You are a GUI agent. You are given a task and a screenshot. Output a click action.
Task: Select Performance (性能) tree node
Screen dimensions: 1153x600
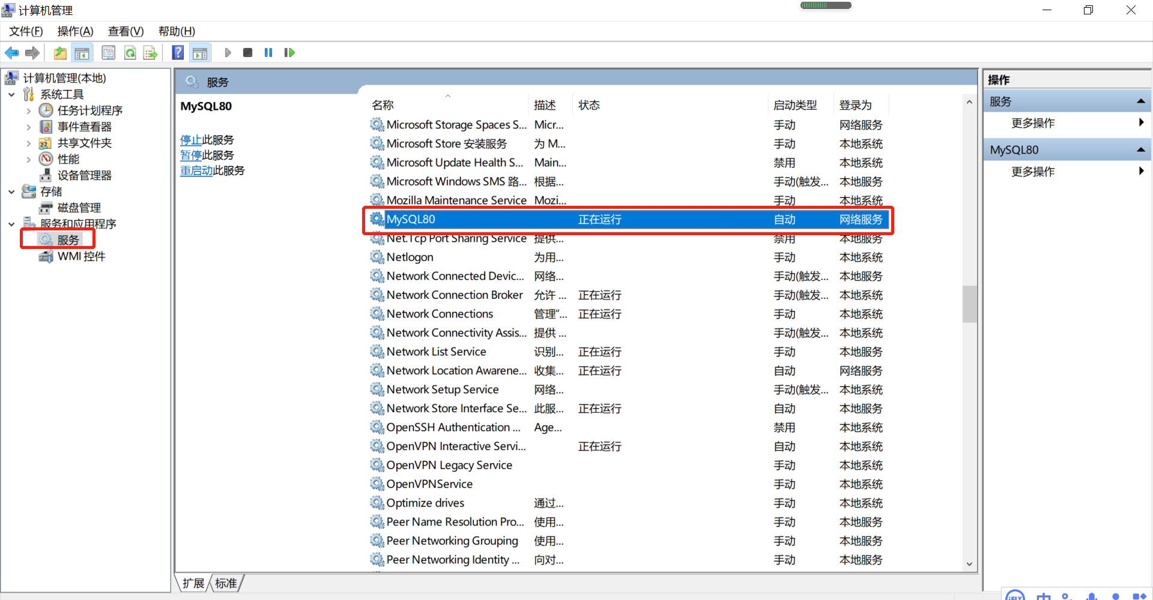click(68, 159)
